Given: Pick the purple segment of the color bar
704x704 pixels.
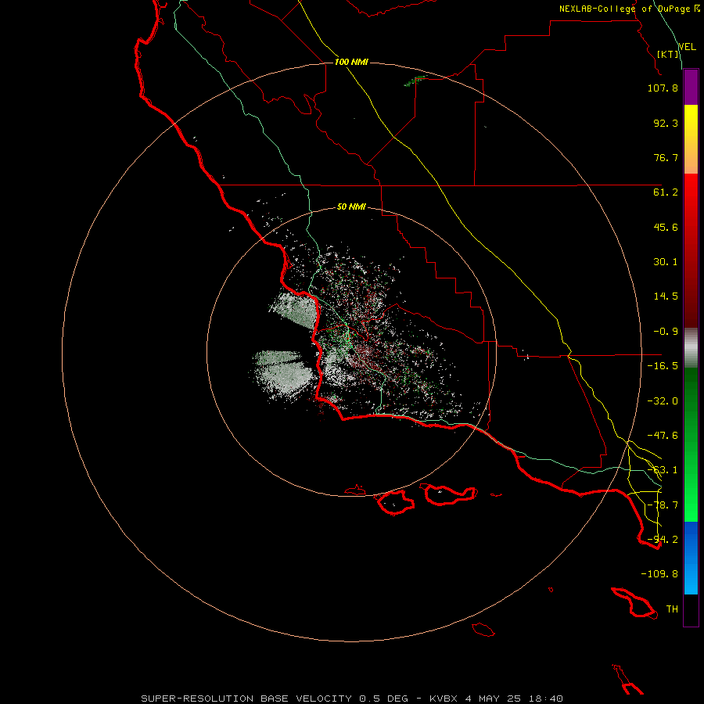Looking at the screenshot, I should coord(691,87).
